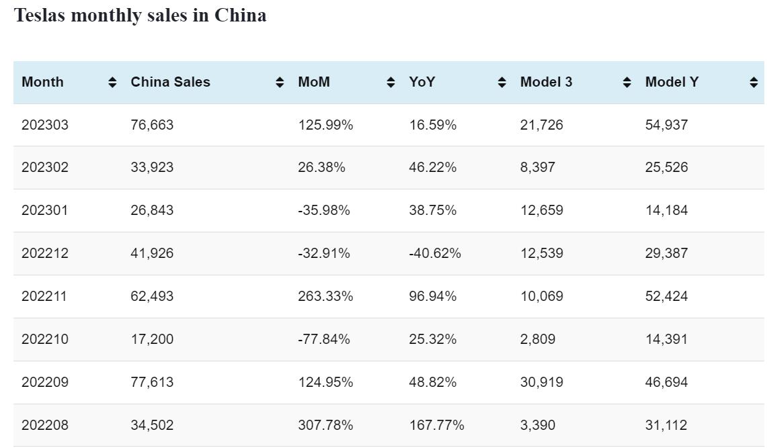The width and height of the screenshot is (767, 448).
Task: Click the YoY header label
Action: [422, 82]
